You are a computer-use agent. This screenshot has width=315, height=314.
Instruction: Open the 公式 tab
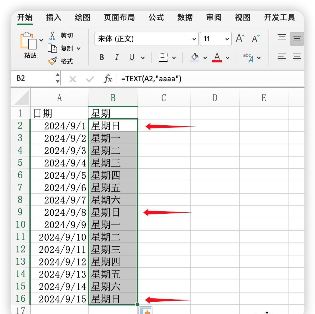click(156, 17)
